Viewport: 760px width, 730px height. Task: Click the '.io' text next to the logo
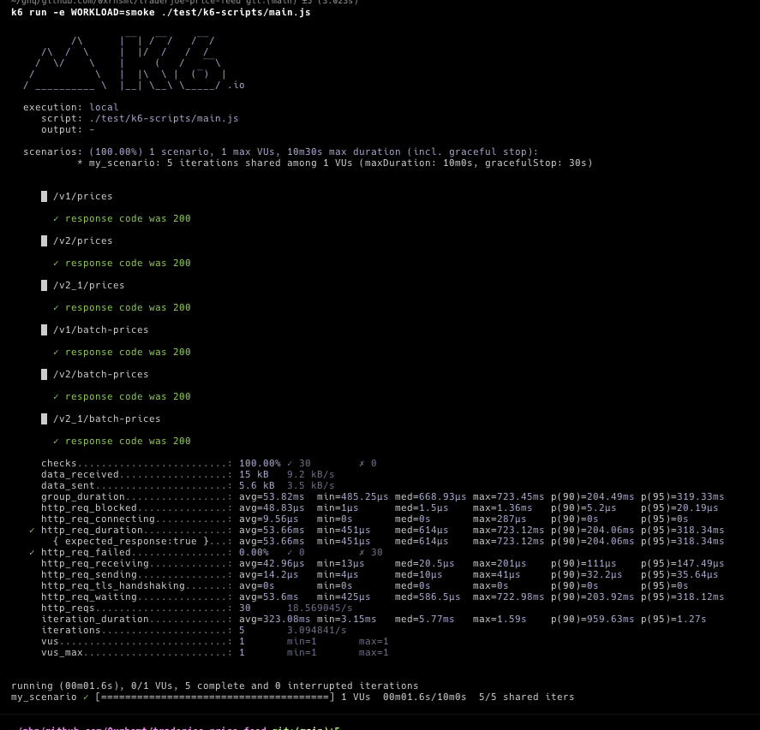236,86
